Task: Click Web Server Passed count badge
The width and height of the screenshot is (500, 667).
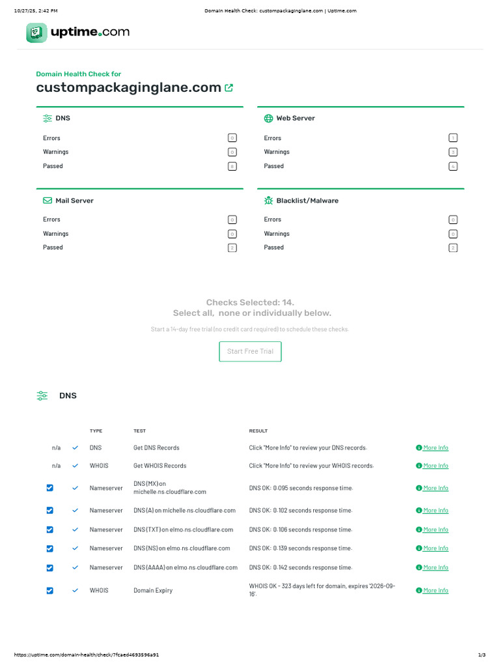Action: [x=453, y=166]
